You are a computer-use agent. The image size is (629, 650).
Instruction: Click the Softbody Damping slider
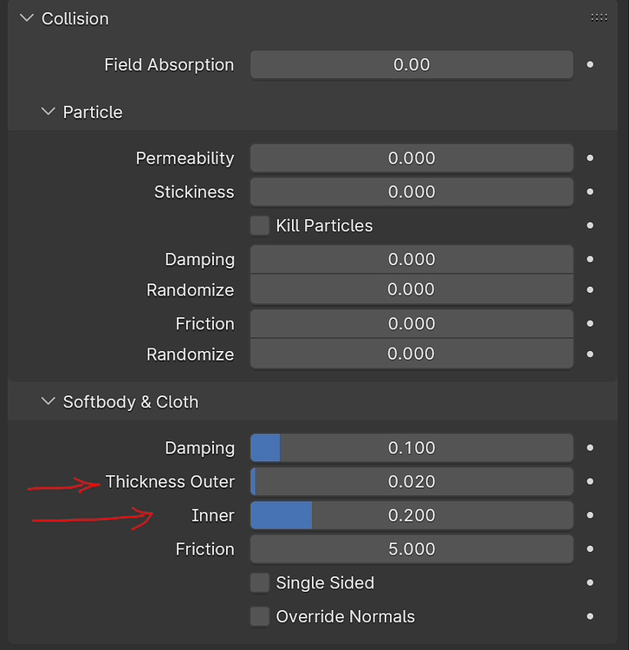tap(412, 448)
